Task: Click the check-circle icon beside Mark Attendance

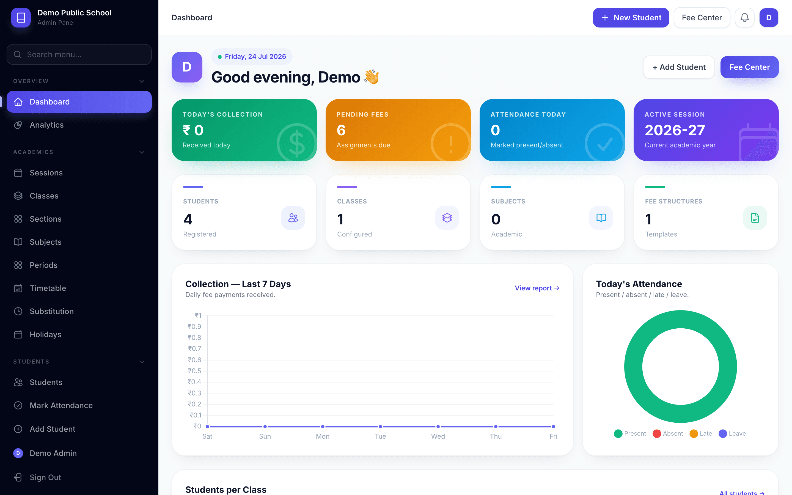Action: pos(18,405)
